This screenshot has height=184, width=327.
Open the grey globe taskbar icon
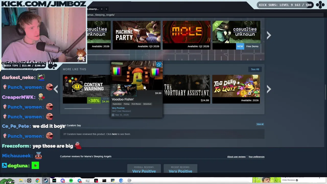point(129,181)
